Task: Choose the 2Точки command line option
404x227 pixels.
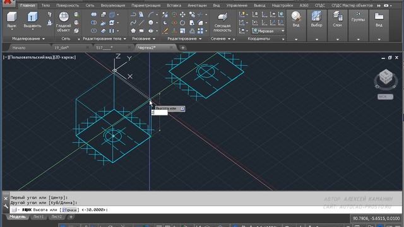Action: [x=69, y=210]
